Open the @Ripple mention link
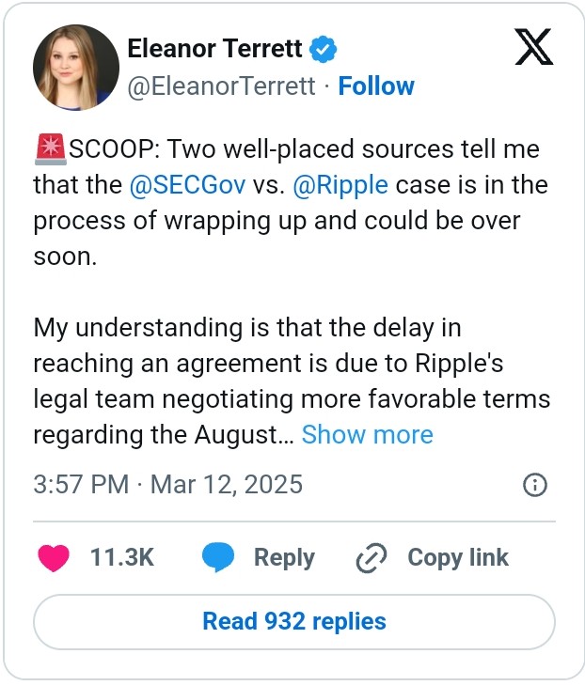This screenshot has width=585, height=685. coord(340,185)
